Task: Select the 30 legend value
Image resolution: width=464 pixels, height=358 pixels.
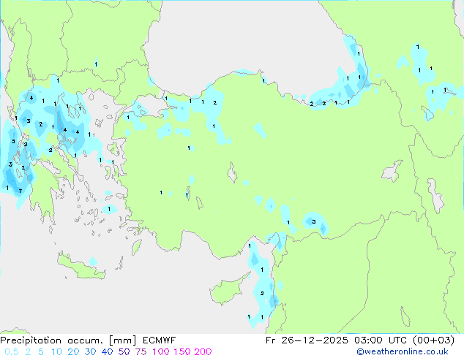Action: click(x=90, y=352)
